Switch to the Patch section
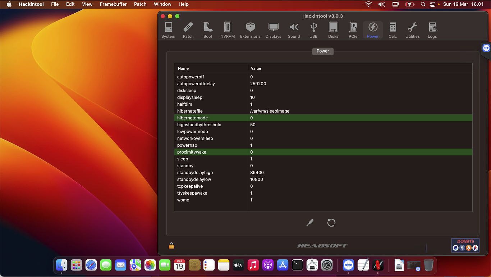The height and width of the screenshot is (277, 491). [188, 30]
